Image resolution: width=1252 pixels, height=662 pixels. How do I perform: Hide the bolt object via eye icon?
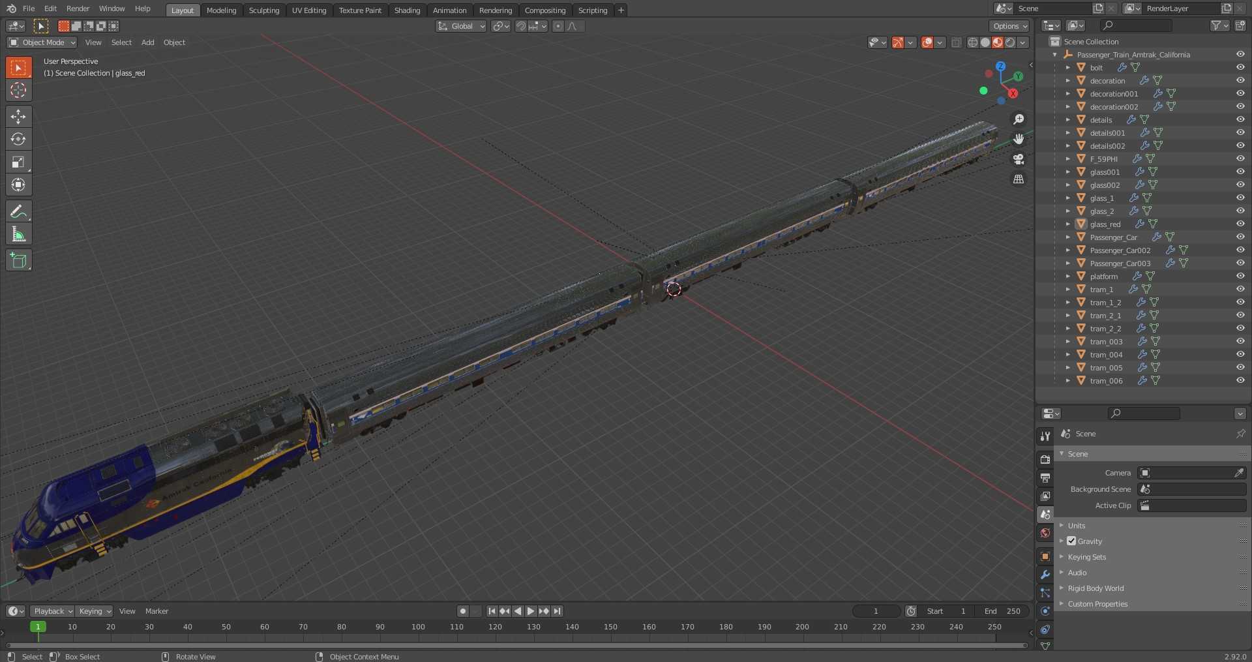click(1240, 67)
